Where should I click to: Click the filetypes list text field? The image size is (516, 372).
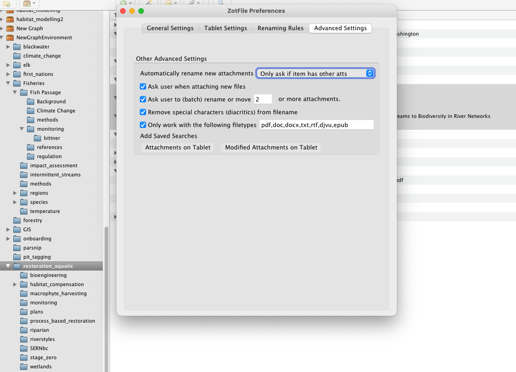316,125
